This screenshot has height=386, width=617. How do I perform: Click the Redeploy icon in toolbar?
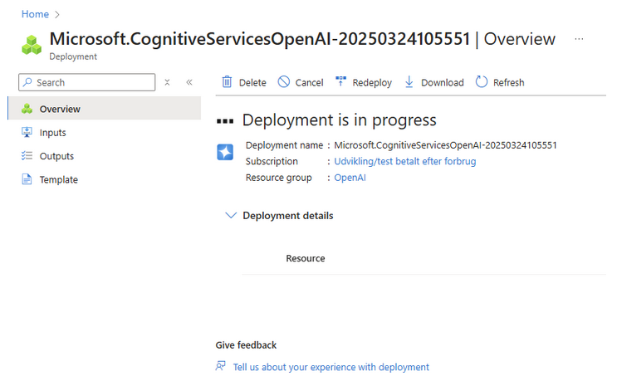click(x=340, y=82)
